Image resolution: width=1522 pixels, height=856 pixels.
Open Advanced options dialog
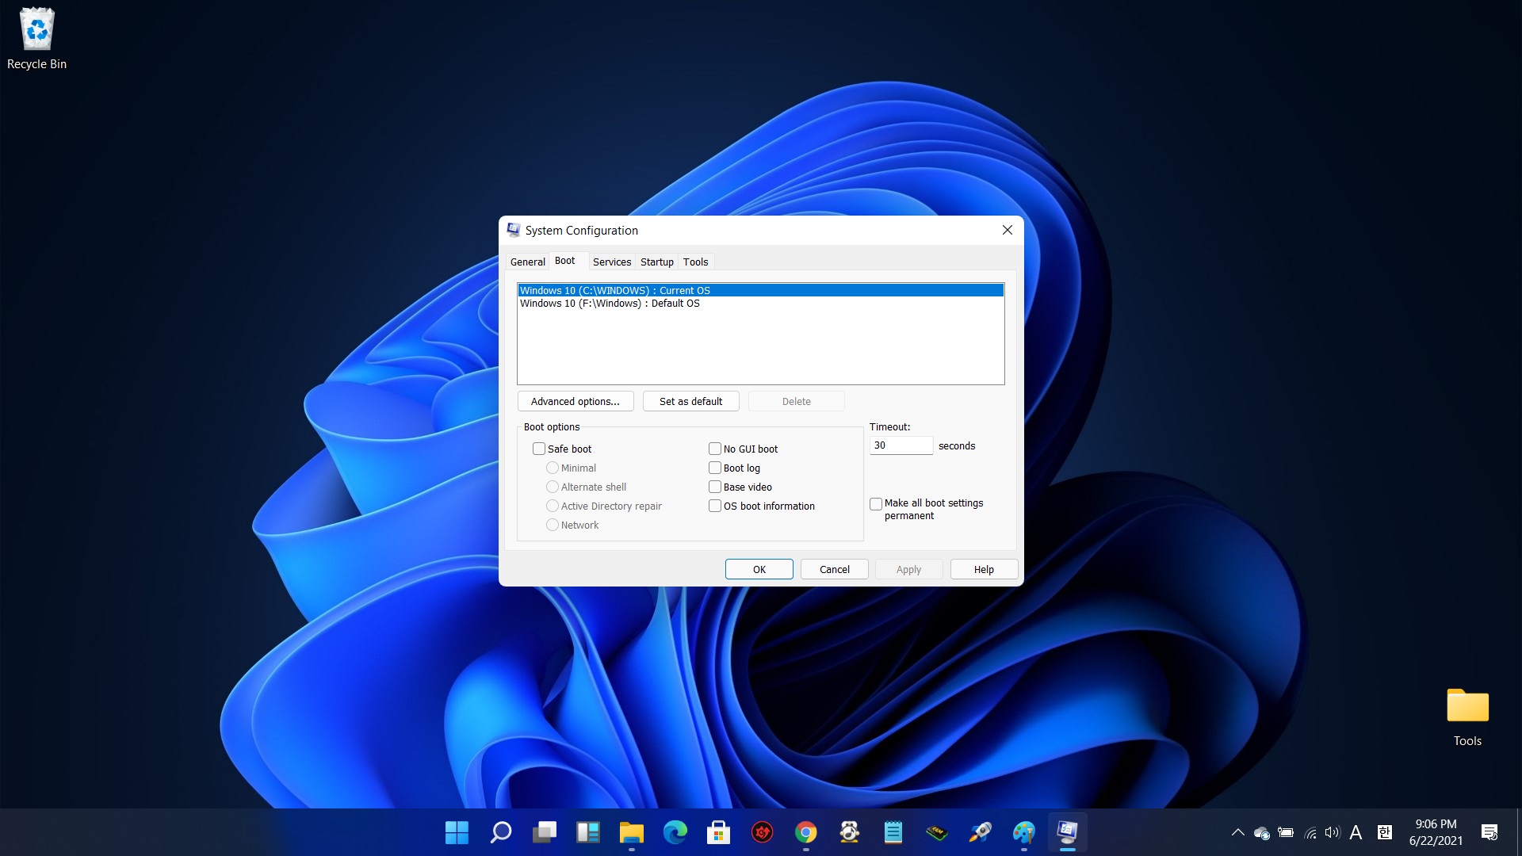[x=576, y=401]
